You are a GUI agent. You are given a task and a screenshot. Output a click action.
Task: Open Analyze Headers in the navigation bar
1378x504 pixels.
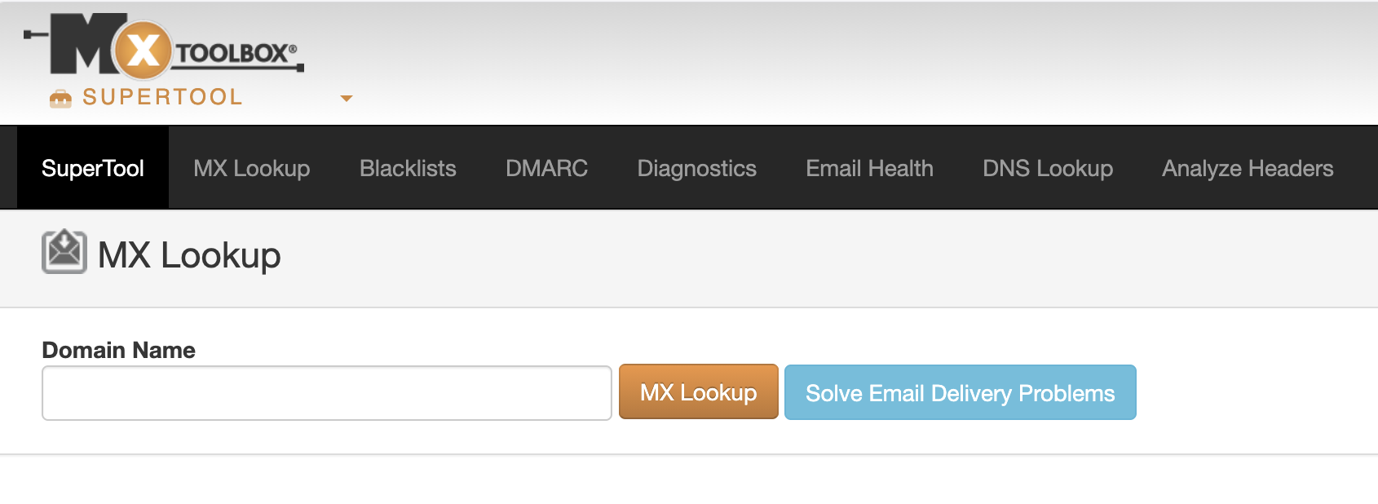[x=1247, y=168]
